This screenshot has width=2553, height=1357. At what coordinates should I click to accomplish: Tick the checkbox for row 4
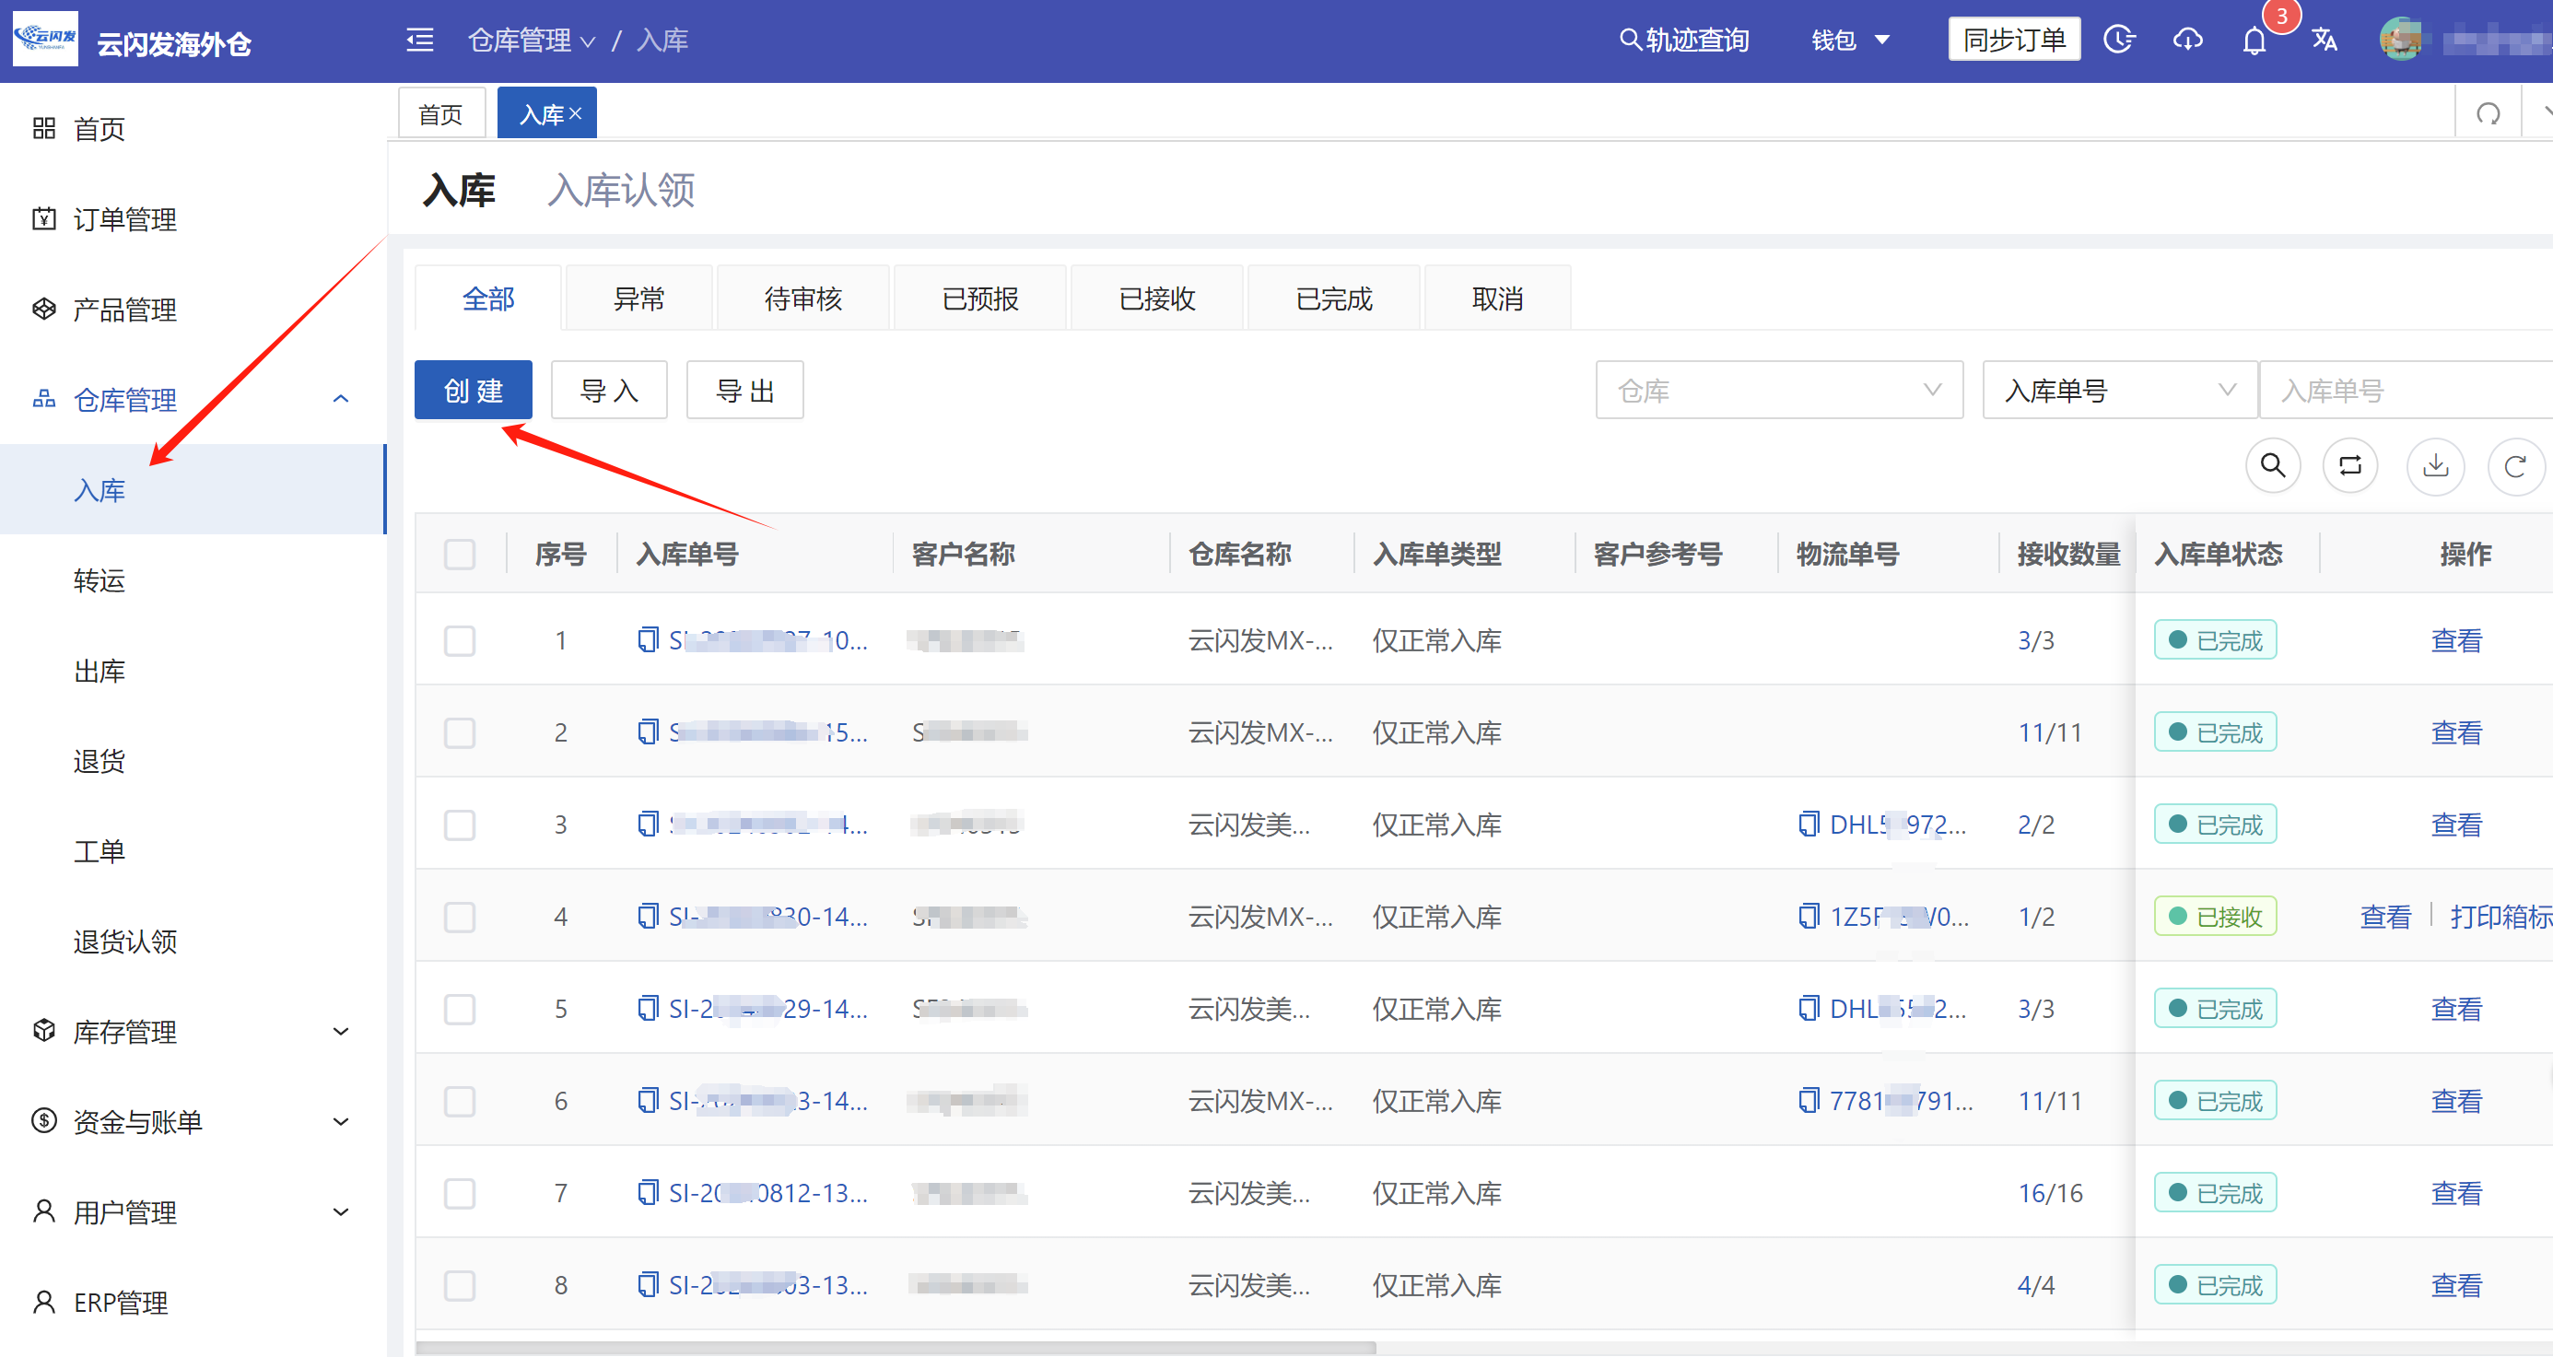pyautogui.click(x=460, y=917)
